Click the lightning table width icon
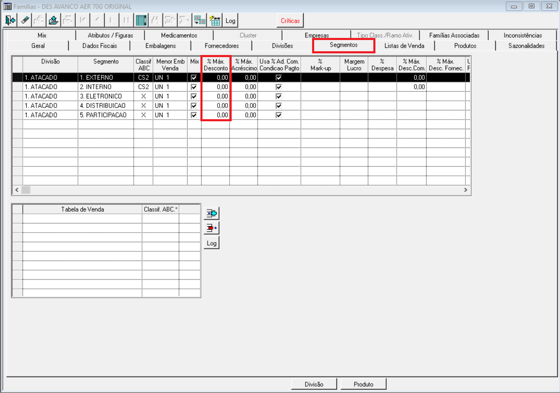The image size is (560, 393). [215, 20]
